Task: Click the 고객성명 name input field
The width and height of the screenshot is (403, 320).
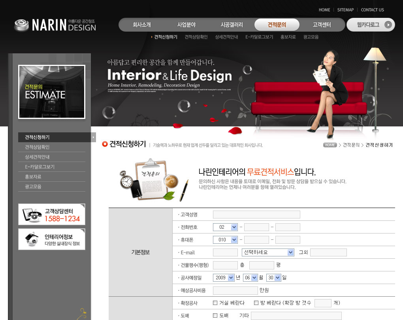Action: pyautogui.click(x=256, y=215)
